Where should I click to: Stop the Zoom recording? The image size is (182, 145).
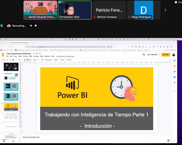36,26
